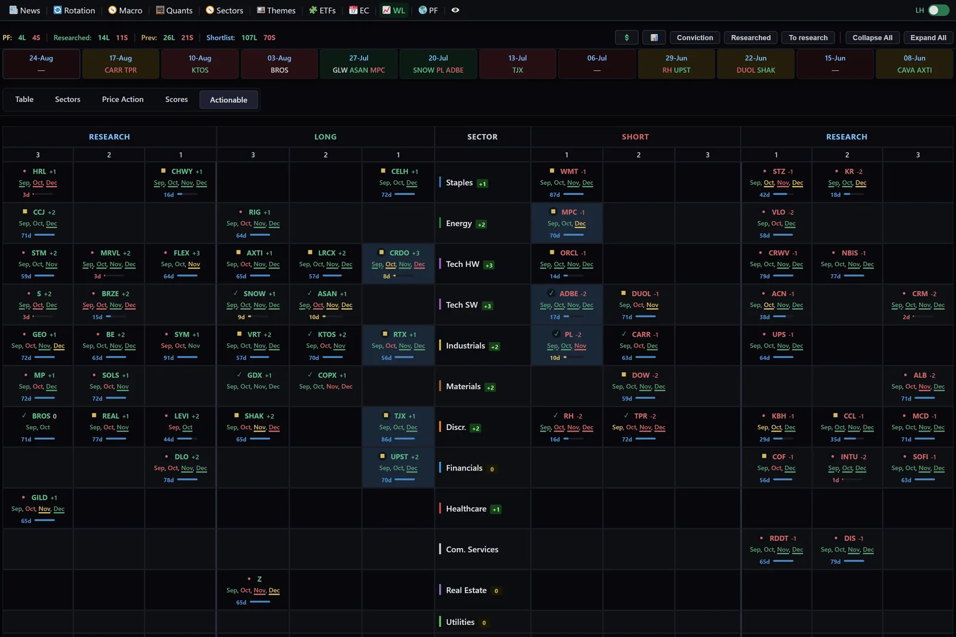956x637 pixels.
Task: Click the LONG column group header
Action: [x=326, y=137]
